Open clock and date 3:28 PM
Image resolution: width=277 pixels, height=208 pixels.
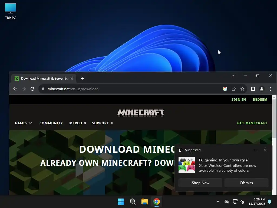(257, 201)
